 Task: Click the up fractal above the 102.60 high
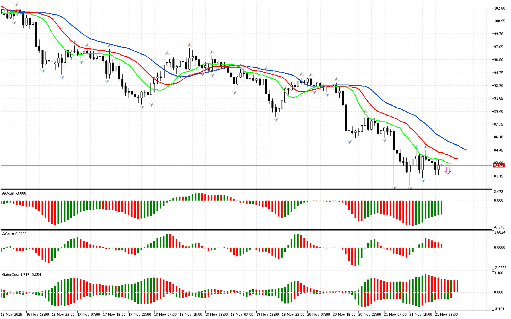tap(18, 5)
